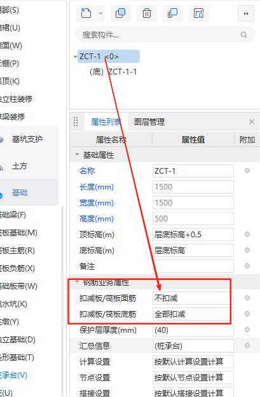The width and height of the screenshot is (260, 397).
Task: Click the delete component trash icon
Action: point(147,13)
